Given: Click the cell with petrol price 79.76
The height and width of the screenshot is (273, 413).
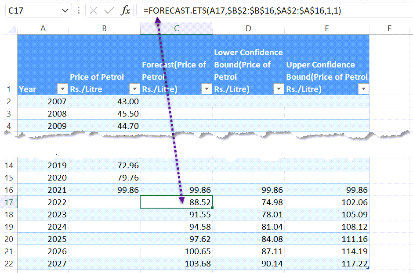Looking at the screenshot, I should (104, 177).
